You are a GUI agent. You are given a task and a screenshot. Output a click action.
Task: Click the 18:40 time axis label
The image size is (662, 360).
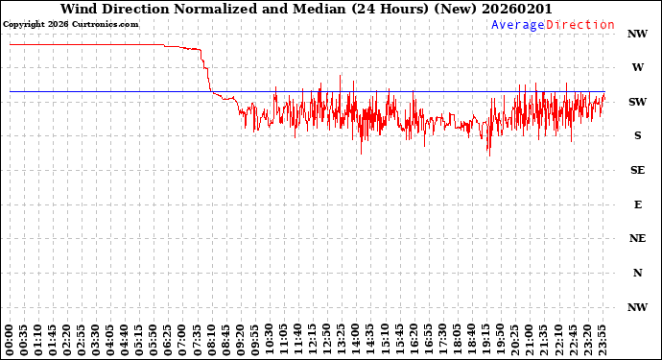[x=471, y=341]
